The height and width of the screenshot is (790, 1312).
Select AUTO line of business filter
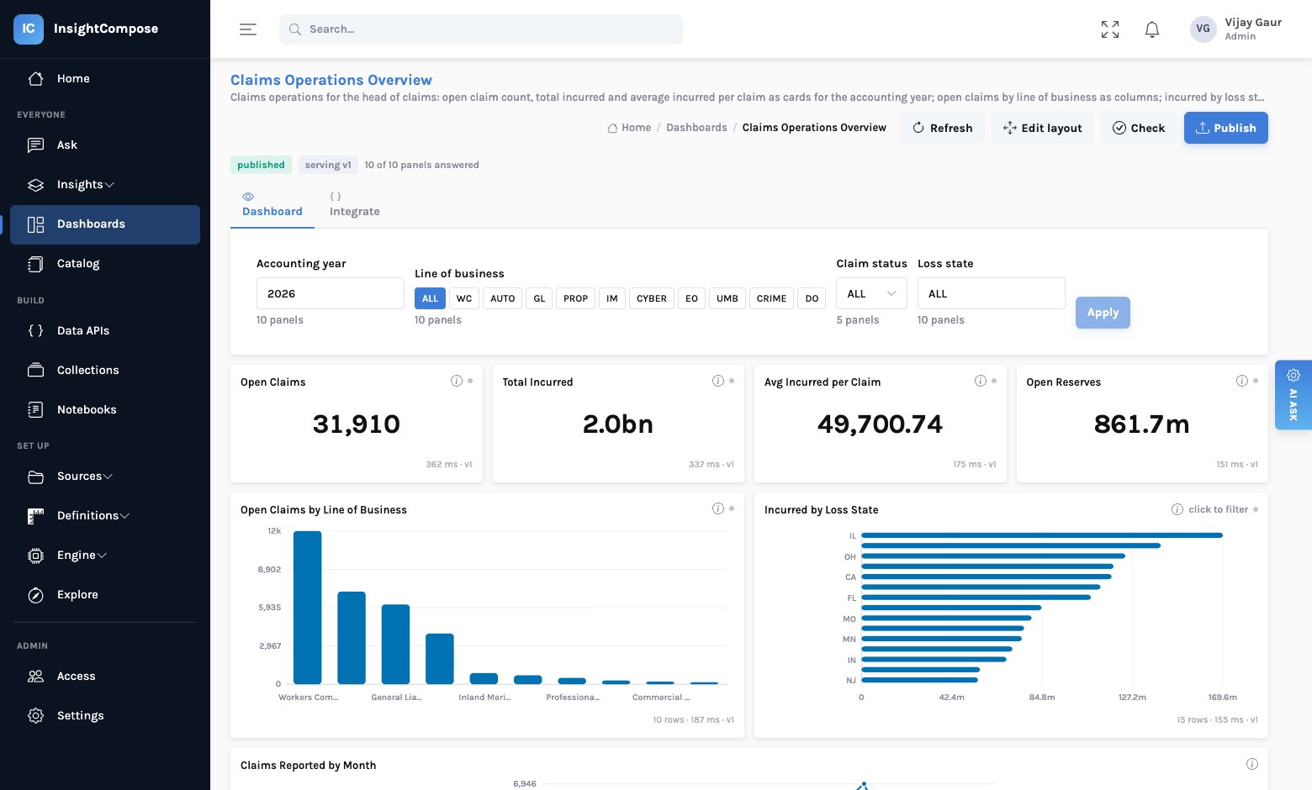503,298
